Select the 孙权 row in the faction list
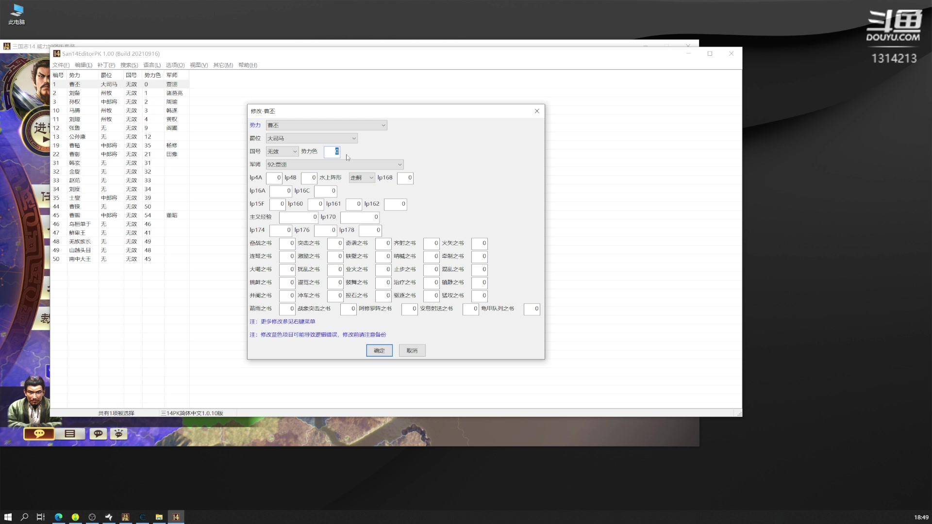 (x=120, y=102)
